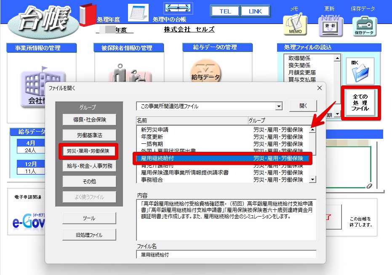The image size is (392, 275).
Task: Click the 開く open-folder icon
Action: pos(360,71)
